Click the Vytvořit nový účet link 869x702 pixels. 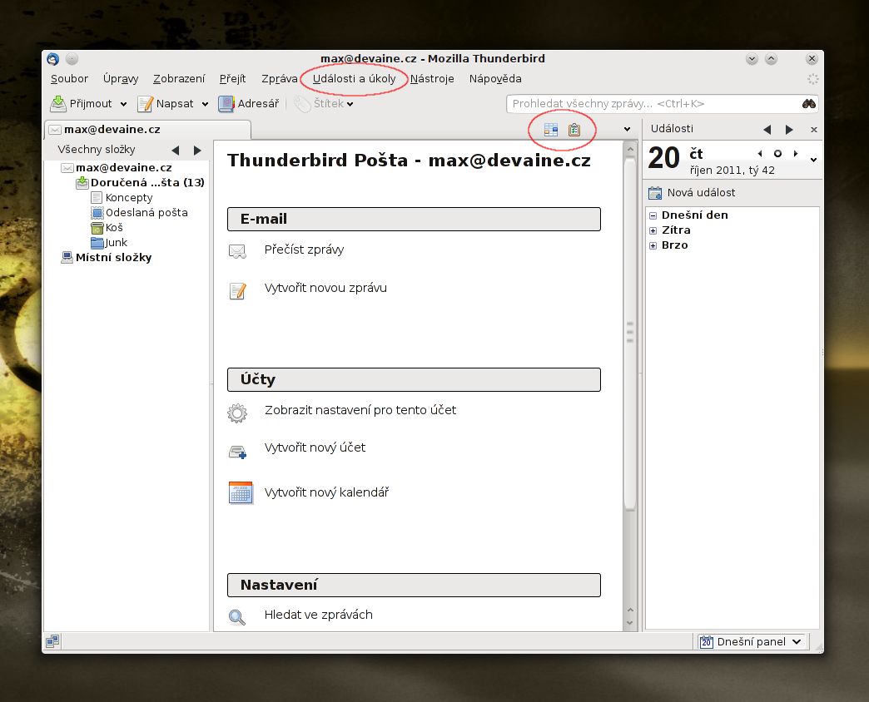coord(315,447)
